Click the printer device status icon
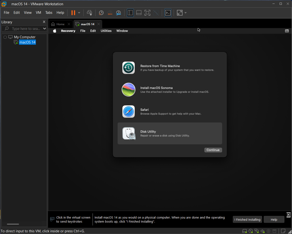The image size is (292, 234). coord(274,231)
